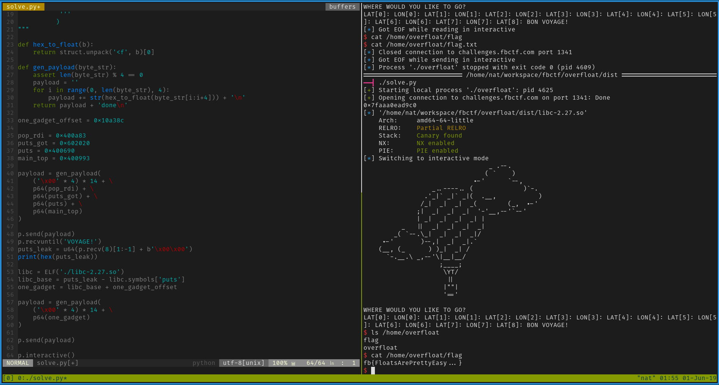This screenshot has width=719, height=385.
Task: Click line number 57 in gutter
Action: 10,302
